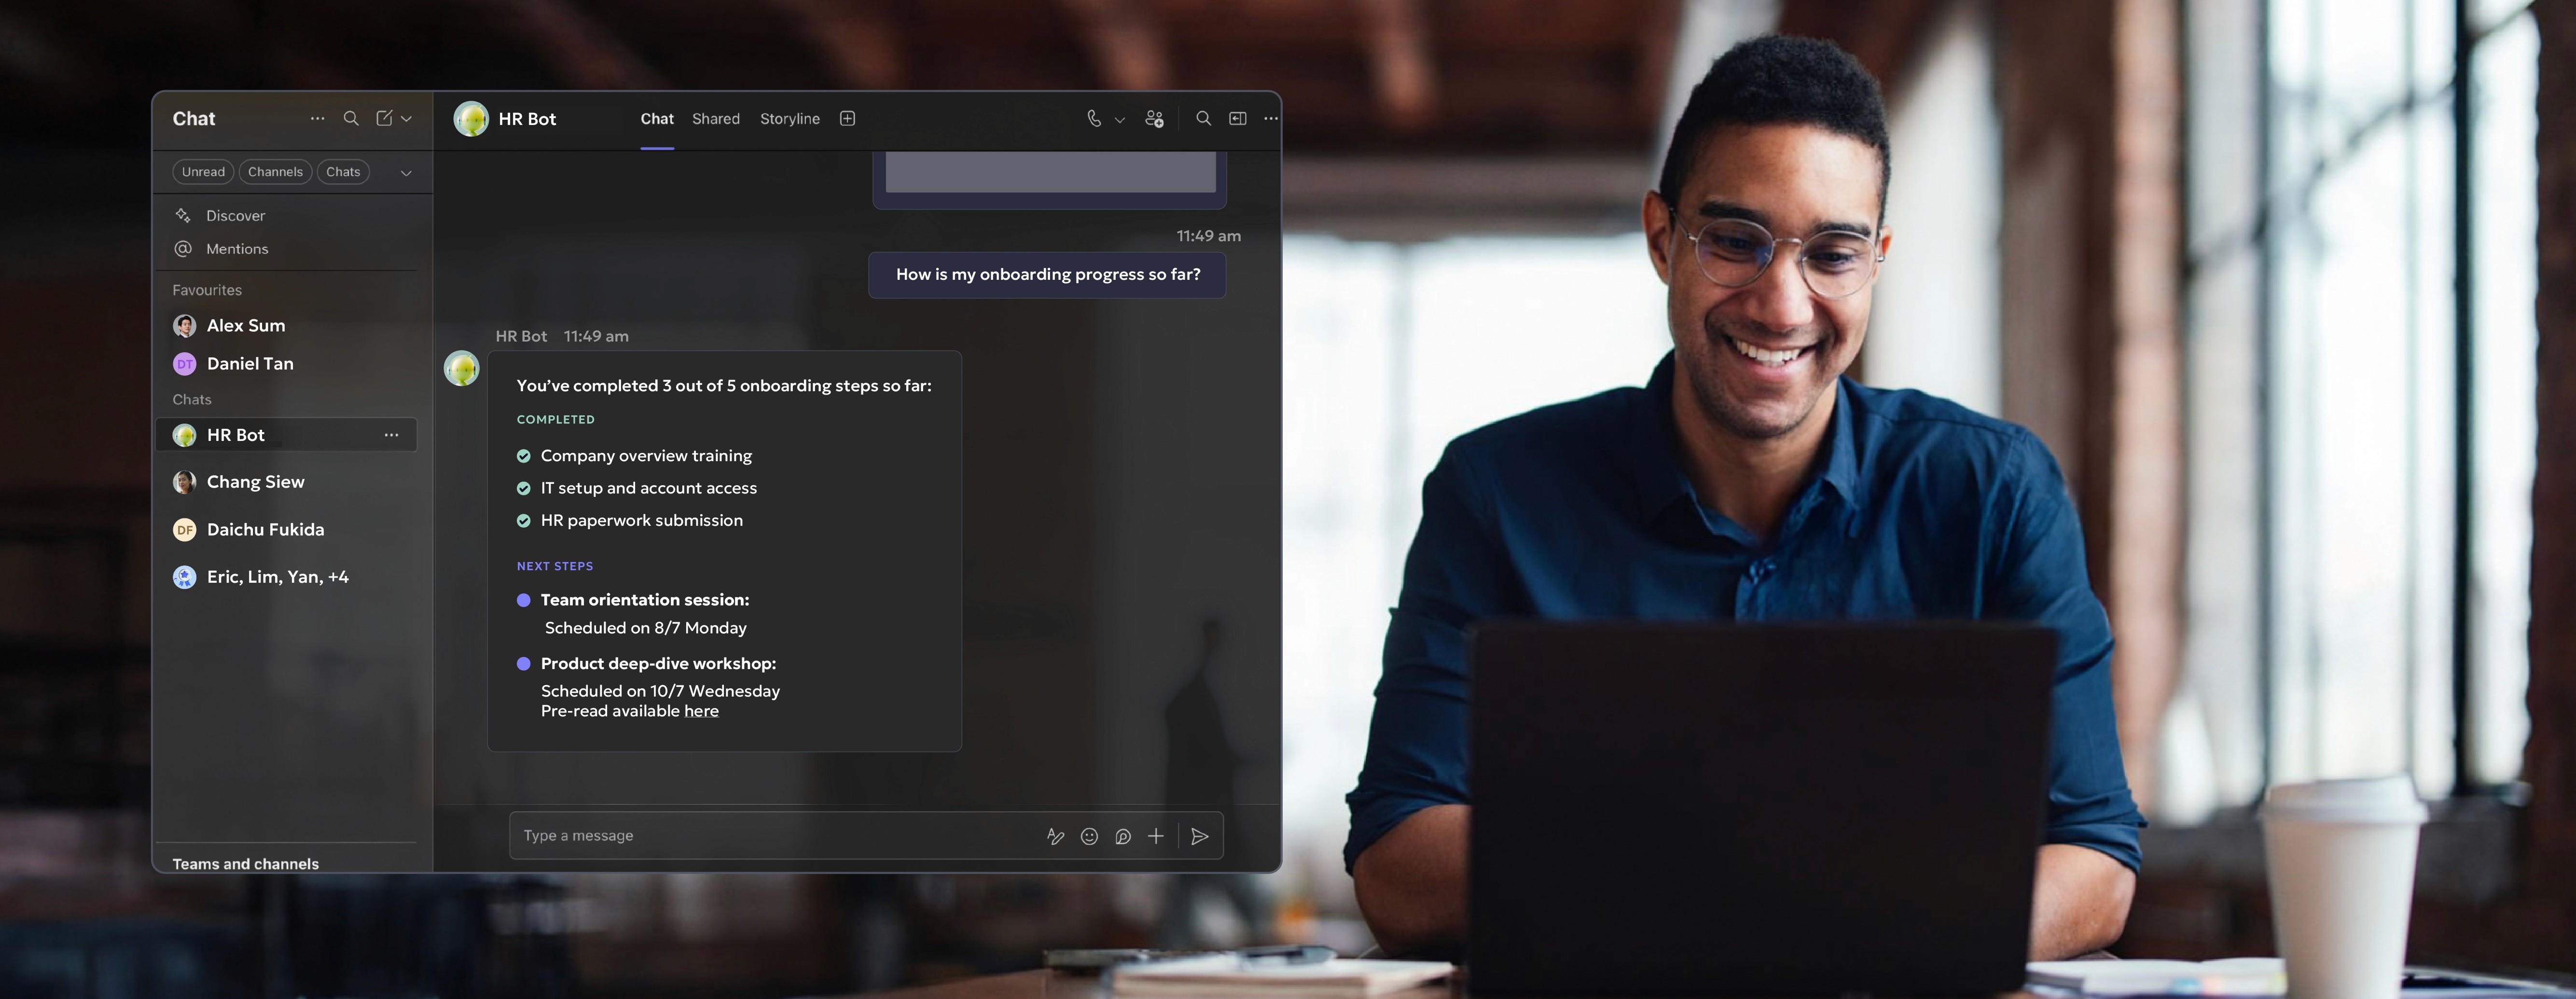Viewport: 2576px width, 999px height.
Task: Open the pre-read 'here' link
Action: pos(701,711)
